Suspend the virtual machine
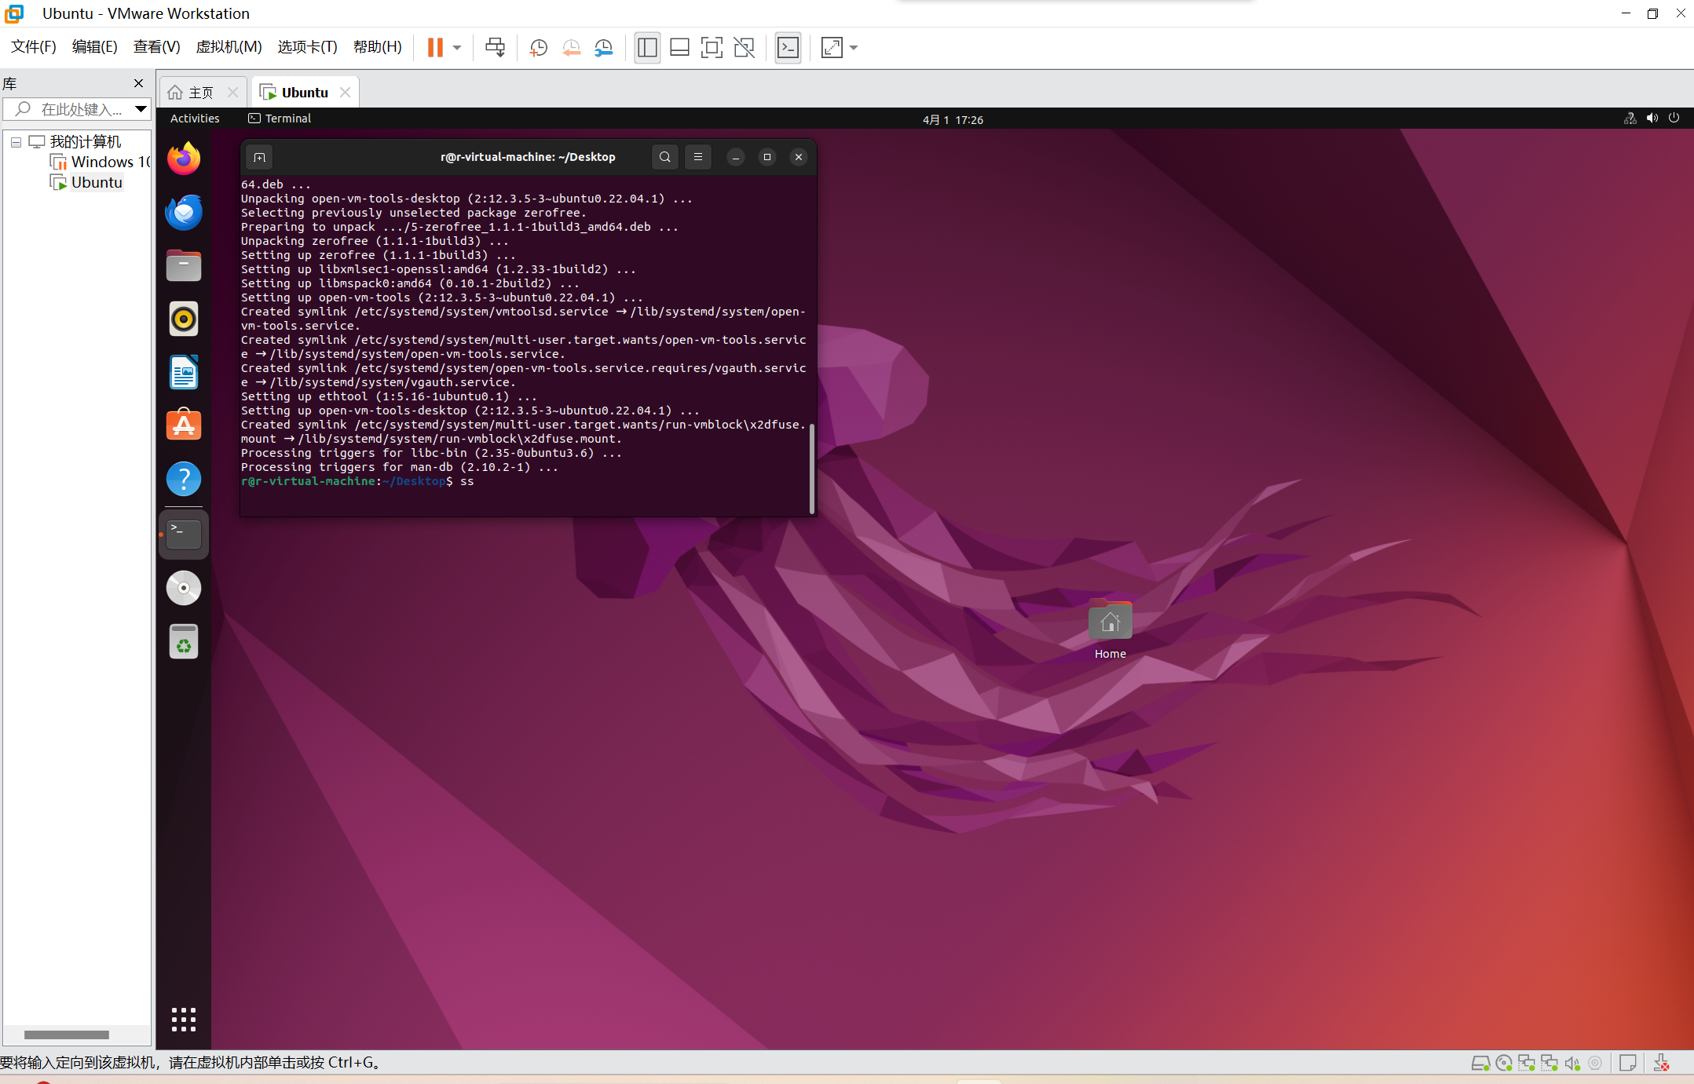 pos(434,47)
